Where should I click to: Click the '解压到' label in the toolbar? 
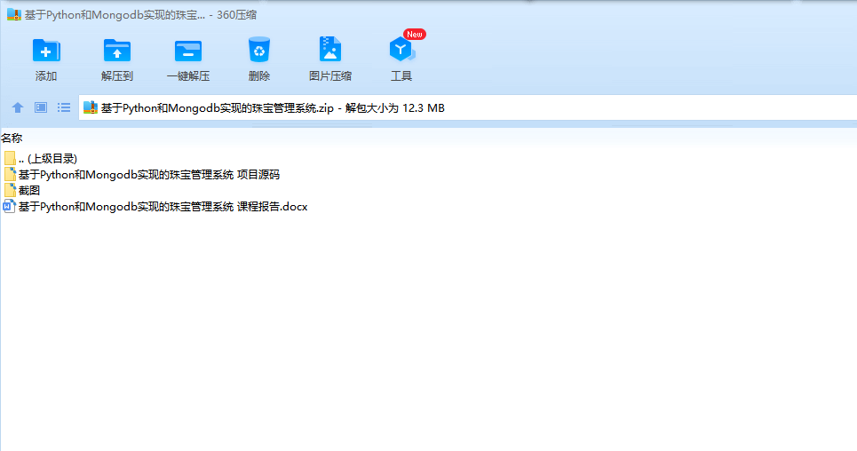point(117,76)
